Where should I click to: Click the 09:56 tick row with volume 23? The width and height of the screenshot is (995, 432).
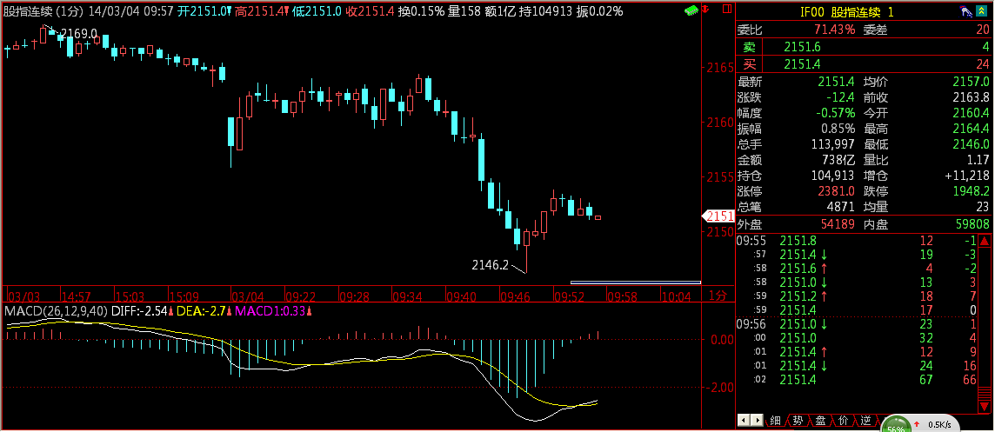(x=857, y=325)
